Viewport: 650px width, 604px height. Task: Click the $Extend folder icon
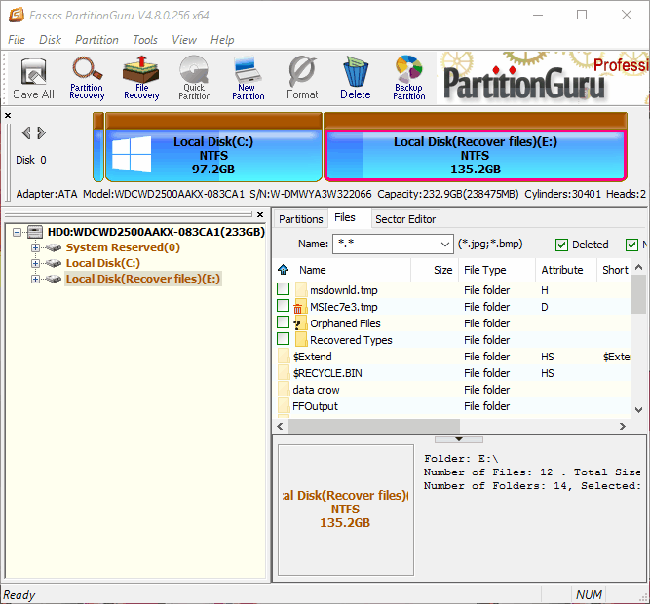pyautogui.click(x=284, y=357)
